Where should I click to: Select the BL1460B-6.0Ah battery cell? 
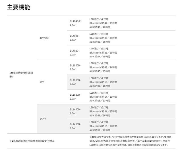(75, 112)
